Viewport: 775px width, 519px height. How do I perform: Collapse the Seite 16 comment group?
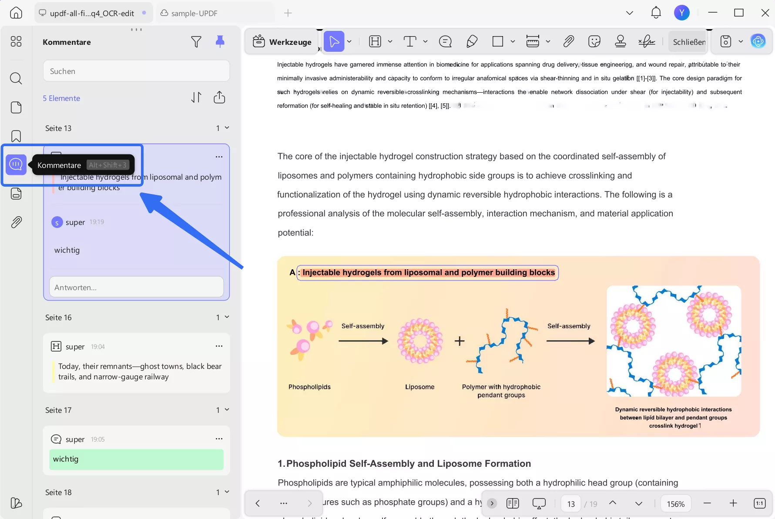coord(227,317)
